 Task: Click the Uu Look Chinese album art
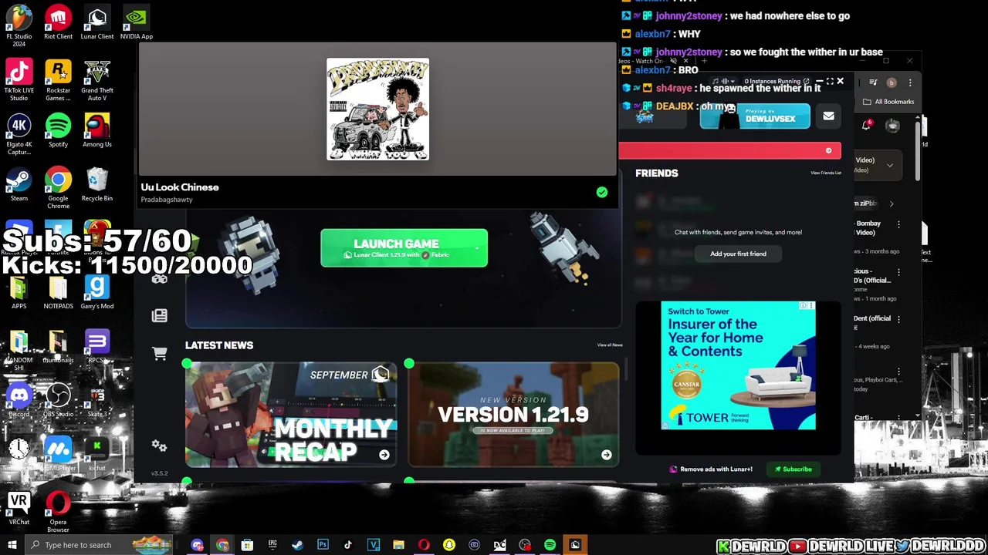pos(377,109)
